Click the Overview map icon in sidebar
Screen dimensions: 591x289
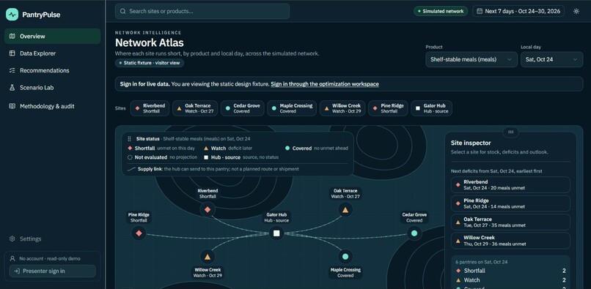tap(12, 36)
